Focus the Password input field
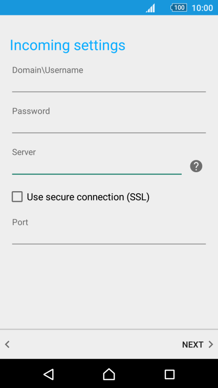Image resolution: width=218 pixels, height=388 pixels. (x=109, y=126)
